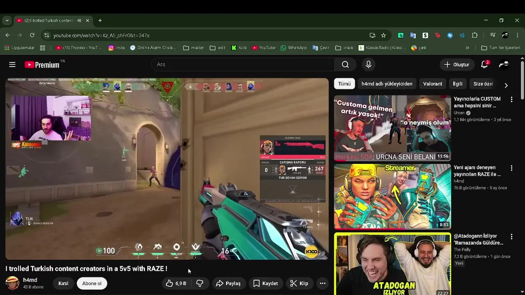Image resolution: width=525 pixels, height=295 pixels.
Task: Open the Kick bookmark
Action: (239, 48)
